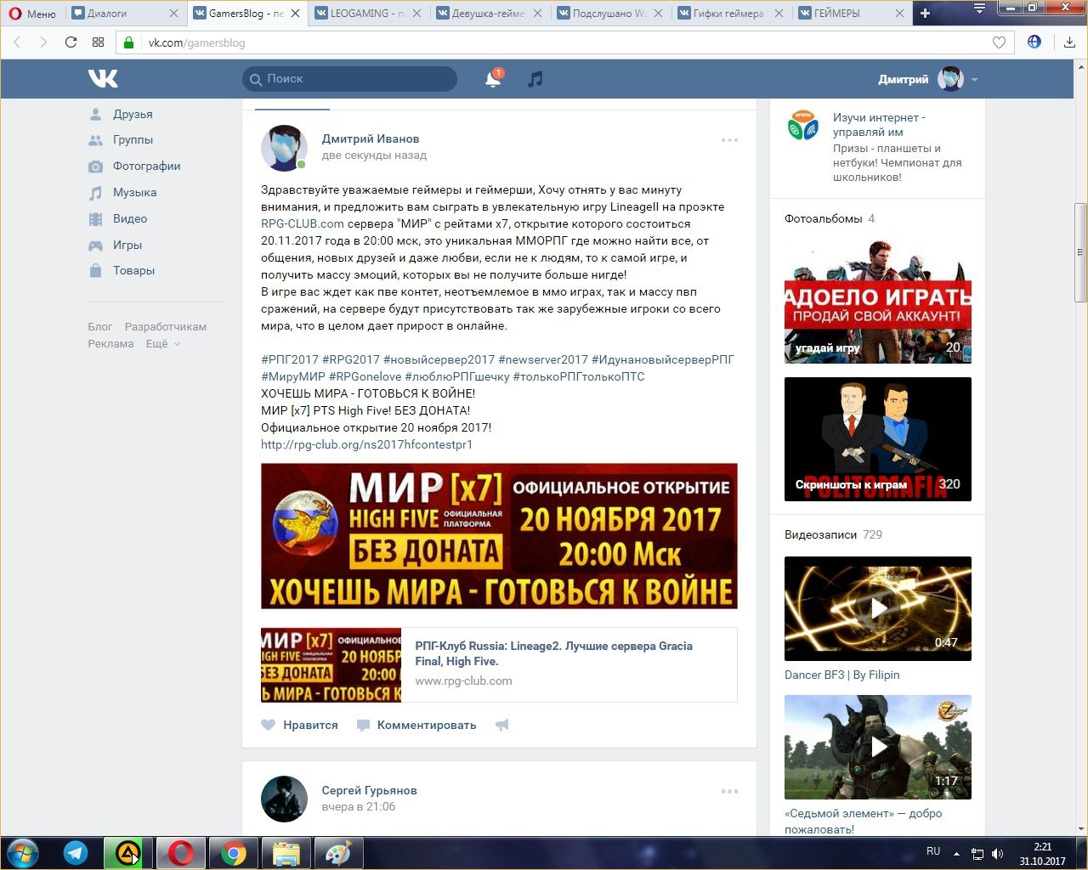This screenshot has width=1088, height=870.
Task: Open Google Chrome from the taskbar
Action: tap(234, 852)
